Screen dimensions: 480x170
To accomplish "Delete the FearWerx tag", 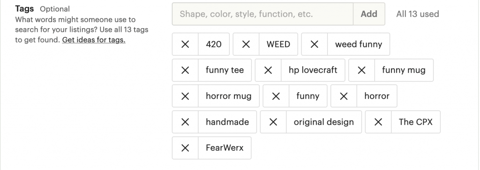I will (185, 148).
